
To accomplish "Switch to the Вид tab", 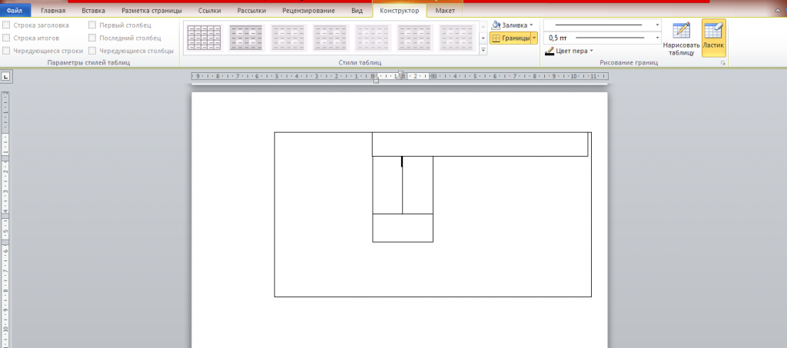I will [x=357, y=11].
